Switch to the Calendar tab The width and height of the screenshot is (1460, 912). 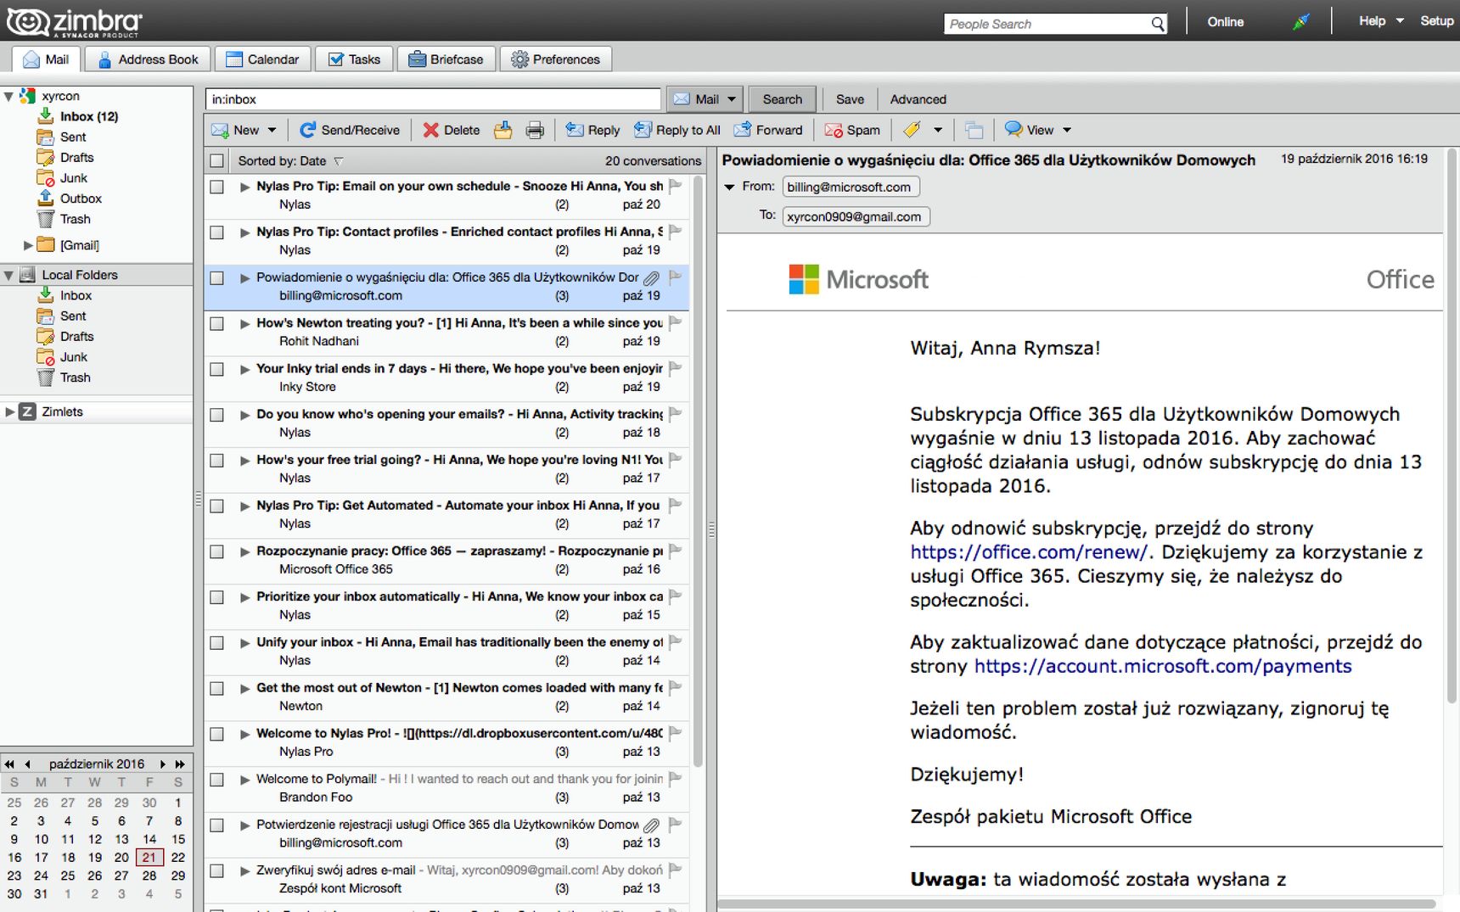point(262,59)
